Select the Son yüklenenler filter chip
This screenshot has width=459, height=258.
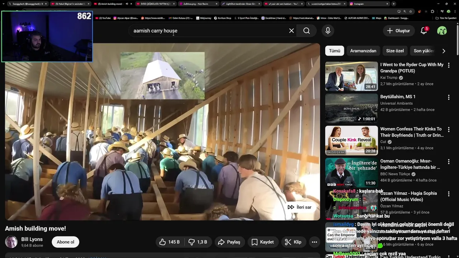point(424,51)
